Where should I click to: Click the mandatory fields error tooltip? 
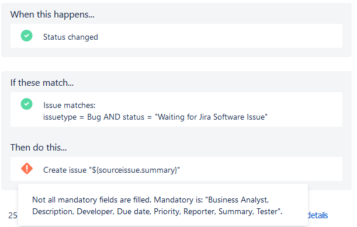point(163,205)
